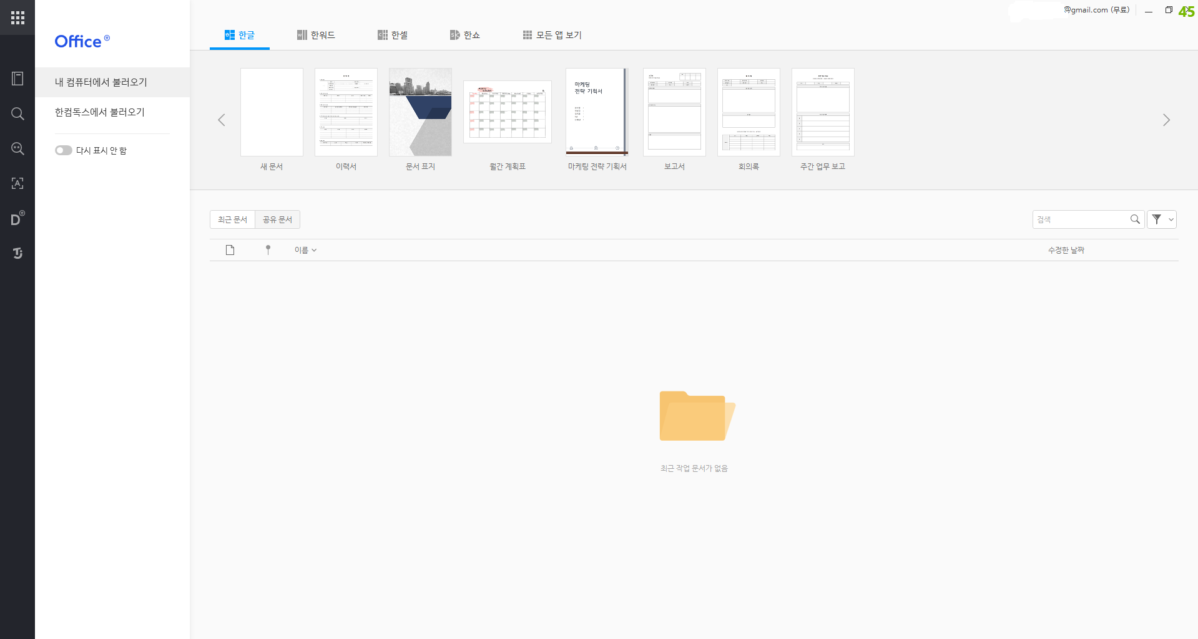Expand the filter dropdown arrow
This screenshot has height=639, width=1198.
tap(1171, 219)
